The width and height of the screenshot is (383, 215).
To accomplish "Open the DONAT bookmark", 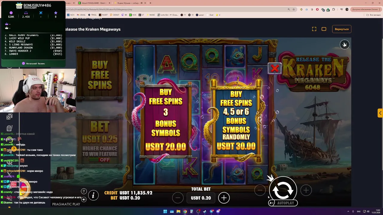I will click(x=115, y=15).
